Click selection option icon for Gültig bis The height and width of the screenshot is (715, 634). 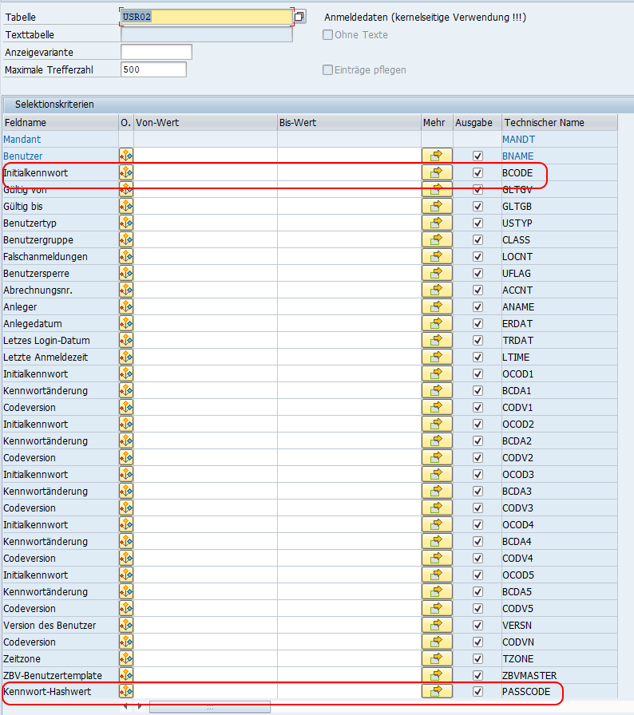[x=126, y=207]
